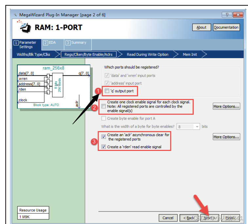Image resolution: width=248 pixels, height=224 pixels.
Task: Click the rden port label in diagram
Action: pos(22,89)
